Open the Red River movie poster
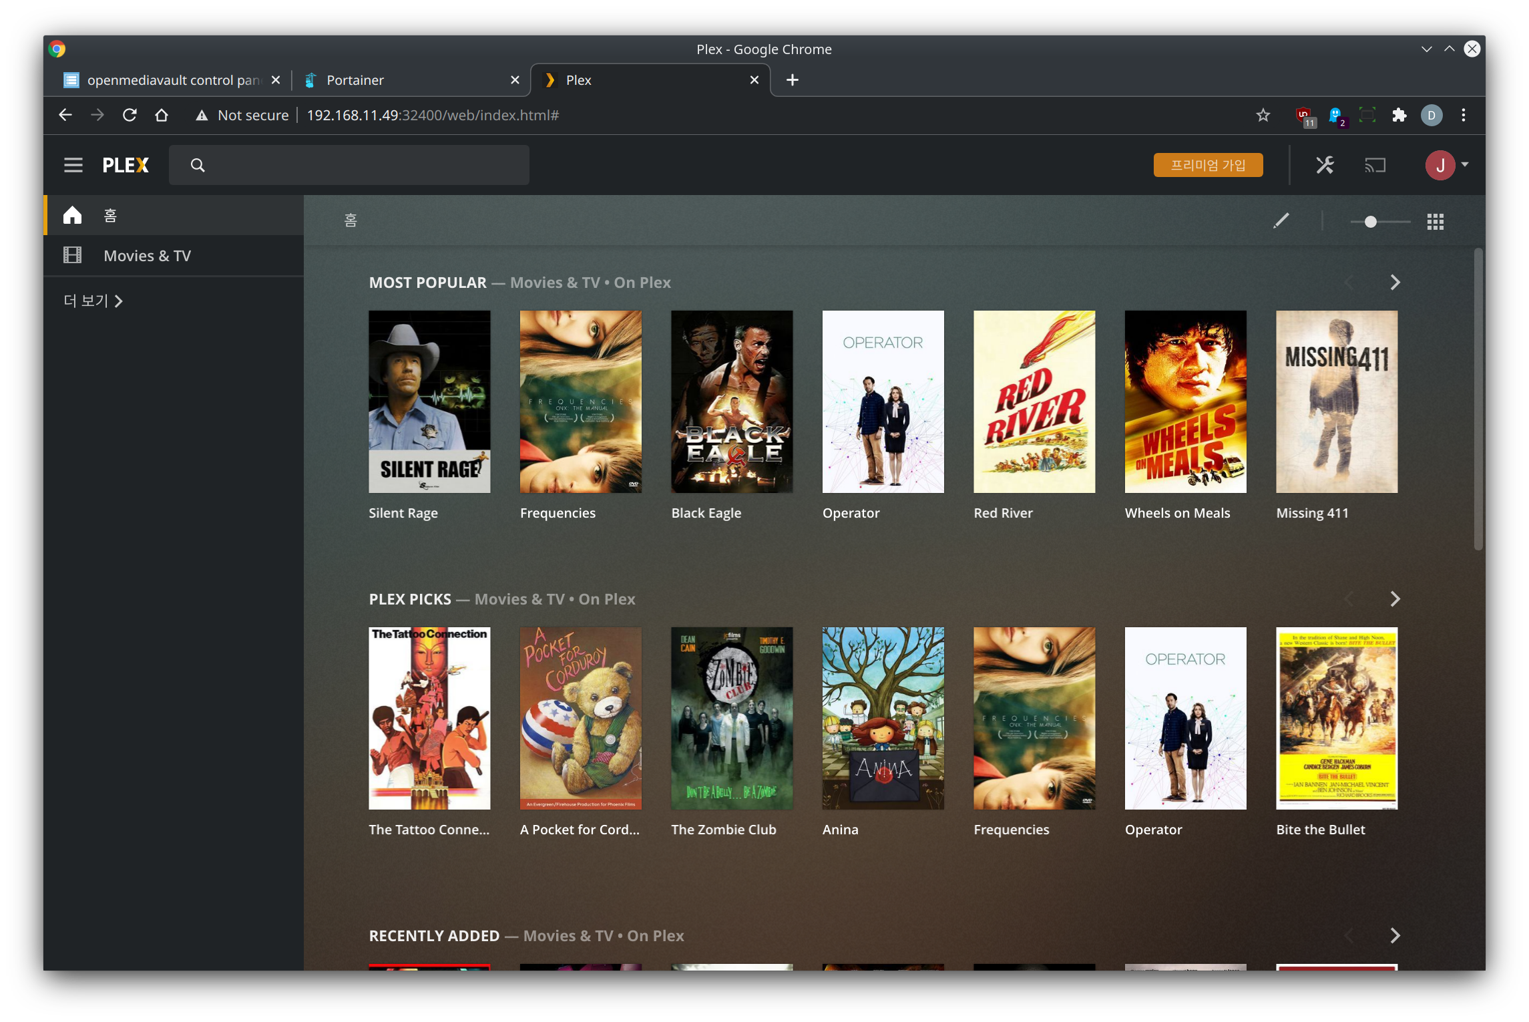This screenshot has height=1022, width=1529. click(x=1034, y=401)
